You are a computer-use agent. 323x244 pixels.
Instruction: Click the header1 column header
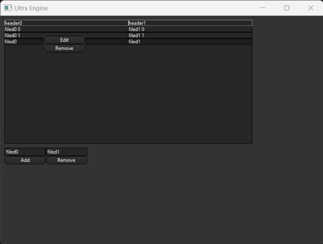(190, 23)
